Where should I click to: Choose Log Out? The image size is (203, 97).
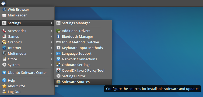pyautogui.click(x=27, y=92)
